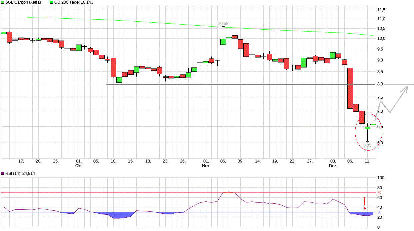Click the green candle with 10,58 high
This screenshot has width=414, height=231.
coord(223,42)
